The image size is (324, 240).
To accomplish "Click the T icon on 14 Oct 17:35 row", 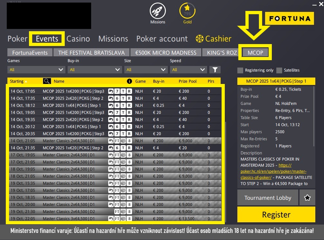I will coord(123,98).
